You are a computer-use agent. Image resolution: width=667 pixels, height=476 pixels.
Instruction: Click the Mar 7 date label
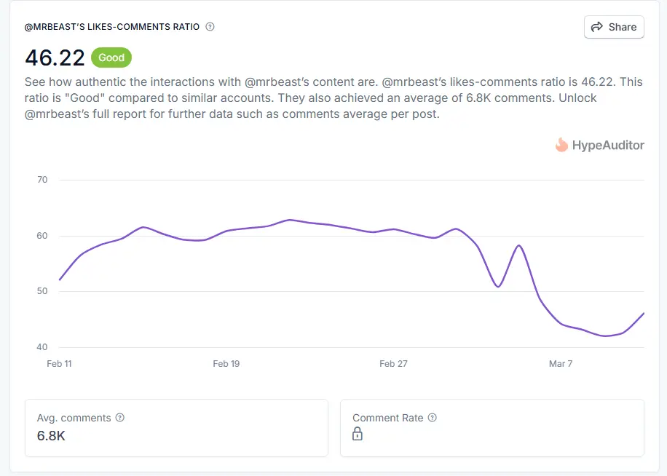(x=560, y=364)
